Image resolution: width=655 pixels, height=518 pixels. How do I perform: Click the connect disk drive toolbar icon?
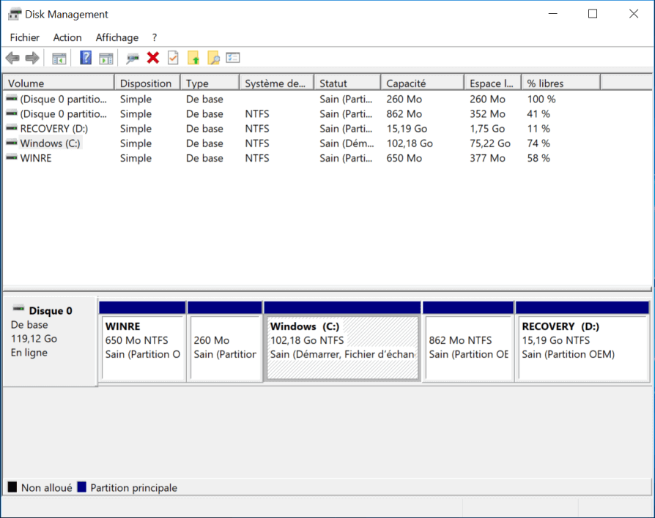click(x=133, y=58)
